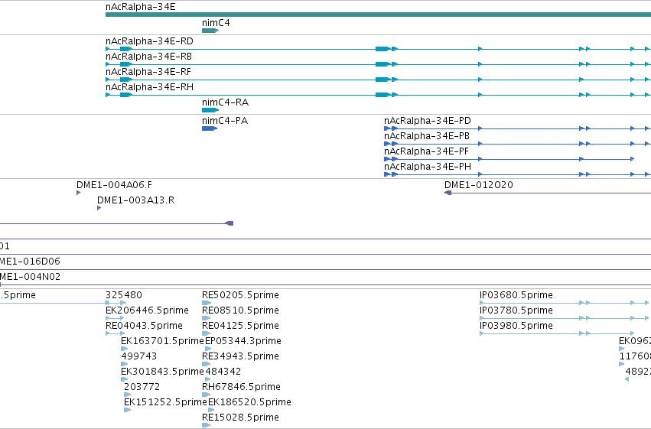The image size is (651, 429).
Task: Click the 325480 EST feature line
Action: pyautogui.click(x=116, y=303)
